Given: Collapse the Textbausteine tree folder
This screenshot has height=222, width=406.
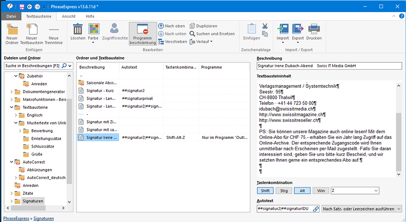Looking at the screenshot, I should click(x=11, y=107).
